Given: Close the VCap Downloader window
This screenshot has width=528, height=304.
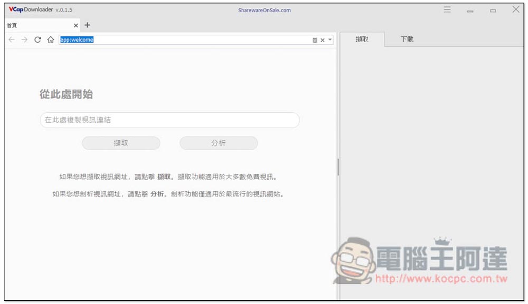Looking at the screenshot, I should click(x=516, y=9).
